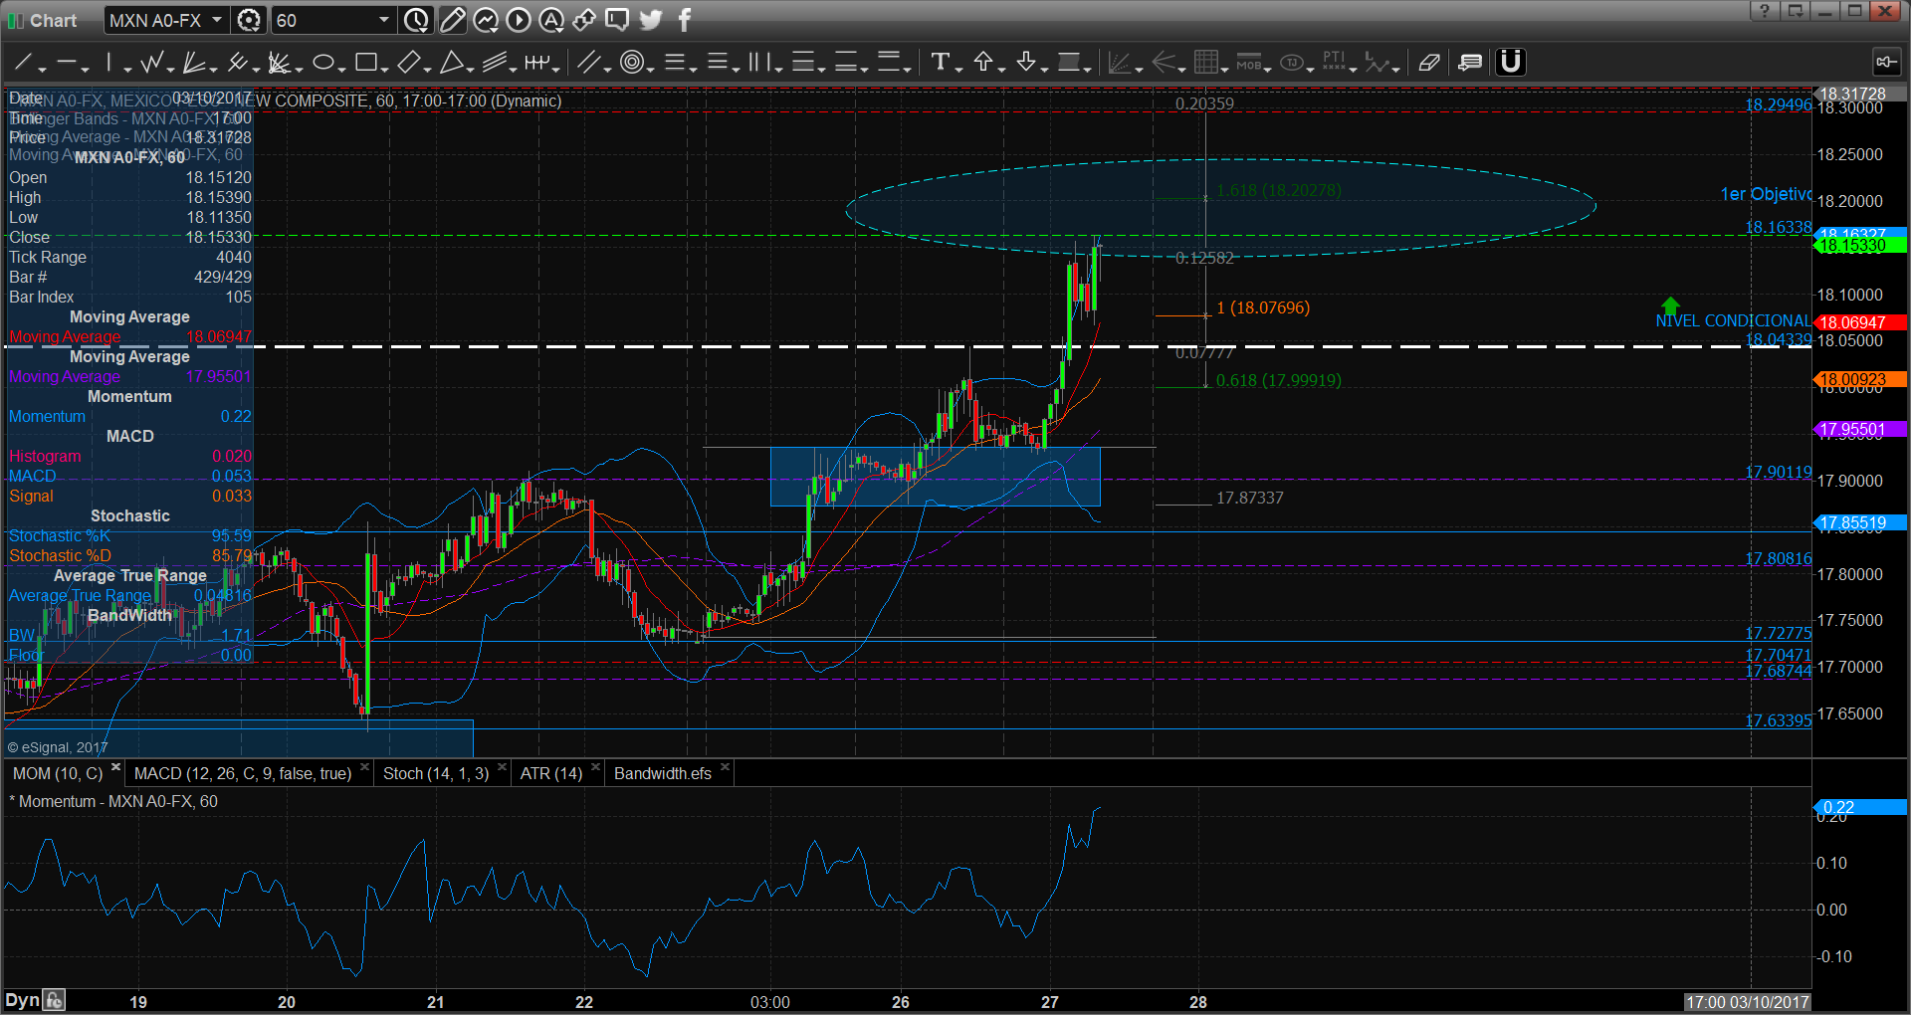Image resolution: width=1911 pixels, height=1015 pixels.
Task: Share chart via Facebook icon
Action: coord(685,20)
